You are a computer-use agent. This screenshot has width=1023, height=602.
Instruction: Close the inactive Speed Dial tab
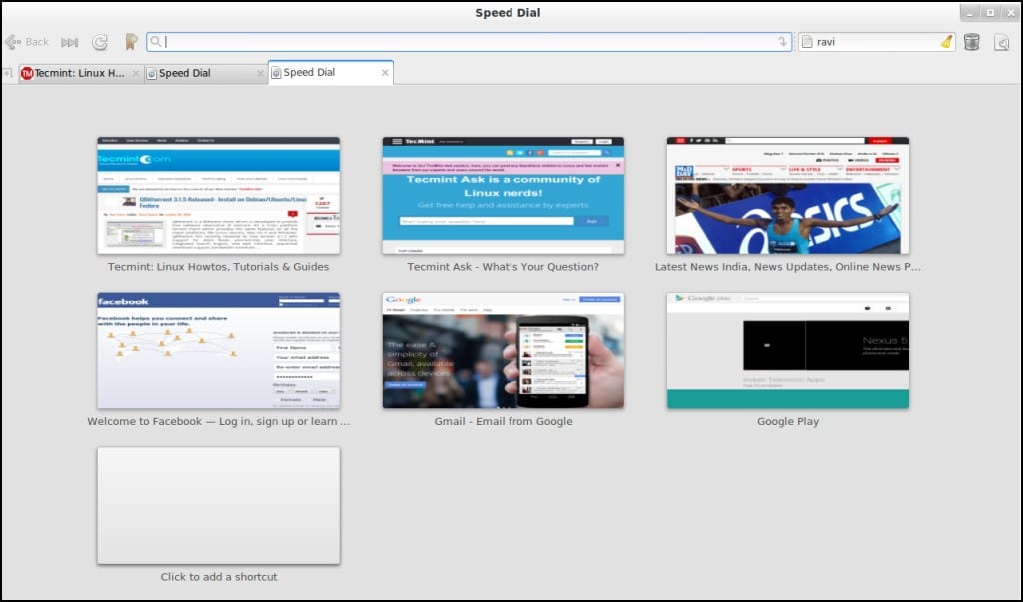point(261,73)
